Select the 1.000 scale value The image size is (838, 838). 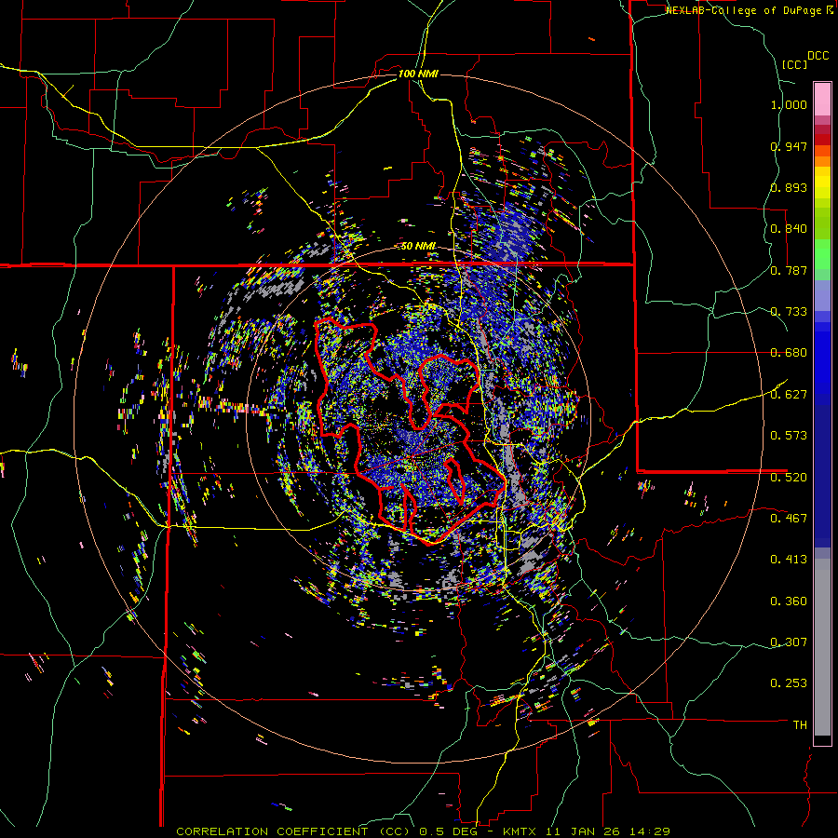pos(789,104)
